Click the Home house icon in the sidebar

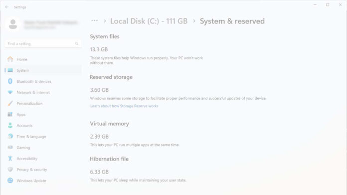point(10,59)
